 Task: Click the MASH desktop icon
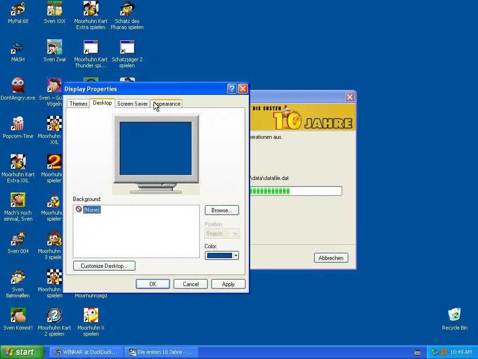tap(18, 51)
